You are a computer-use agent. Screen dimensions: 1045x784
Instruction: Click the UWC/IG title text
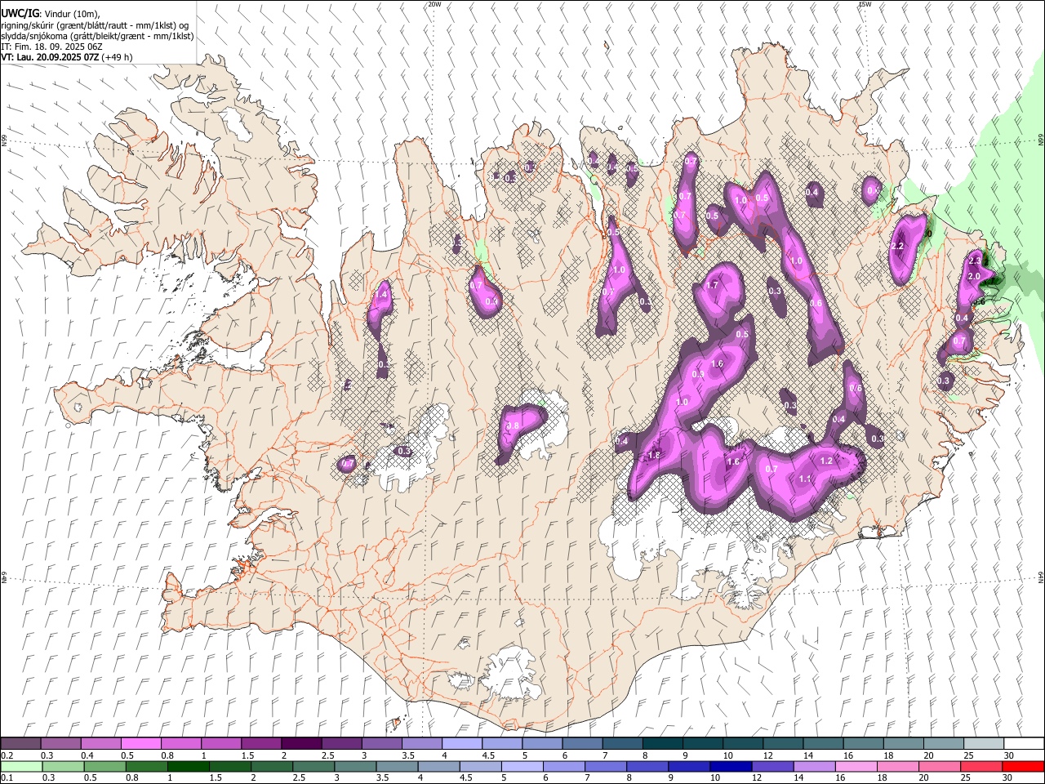pyautogui.click(x=20, y=13)
